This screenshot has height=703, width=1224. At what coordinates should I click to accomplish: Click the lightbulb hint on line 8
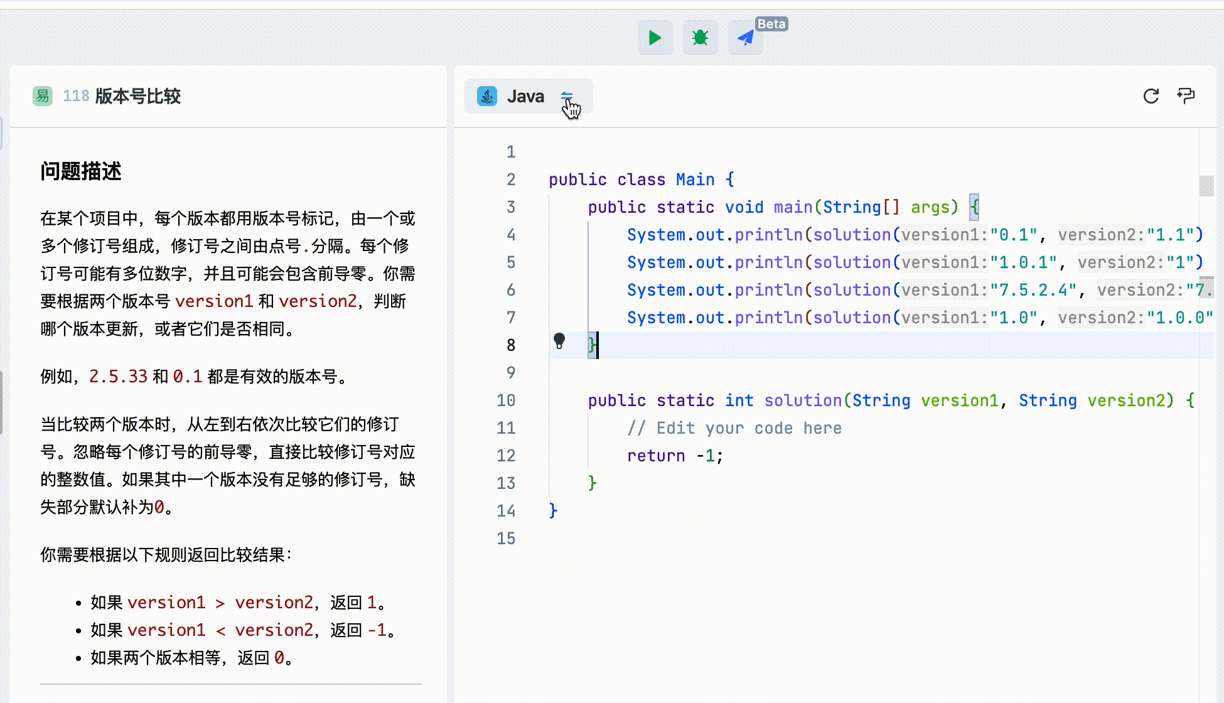click(x=559, y=341)
